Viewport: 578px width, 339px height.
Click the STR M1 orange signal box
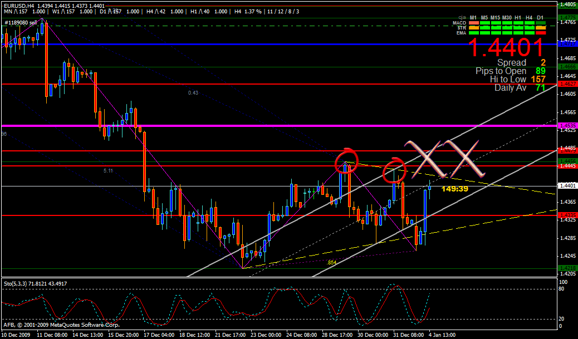pos(473,28)
